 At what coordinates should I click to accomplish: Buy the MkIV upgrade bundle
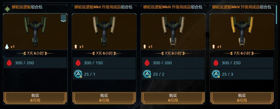242,98
